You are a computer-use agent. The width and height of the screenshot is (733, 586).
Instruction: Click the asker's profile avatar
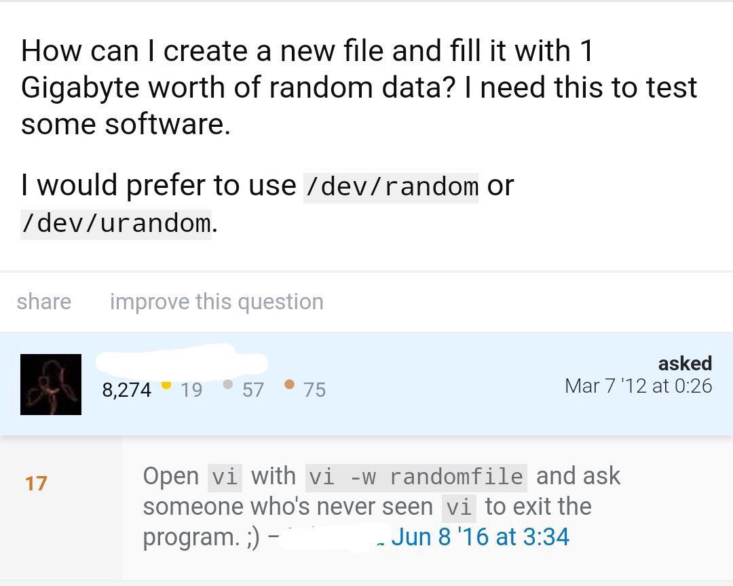point(50,383)
